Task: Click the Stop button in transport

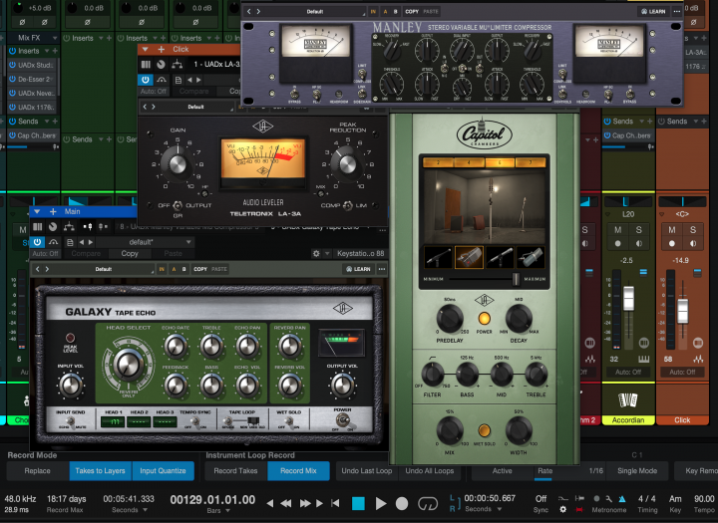Action: [x=358, y=504]
